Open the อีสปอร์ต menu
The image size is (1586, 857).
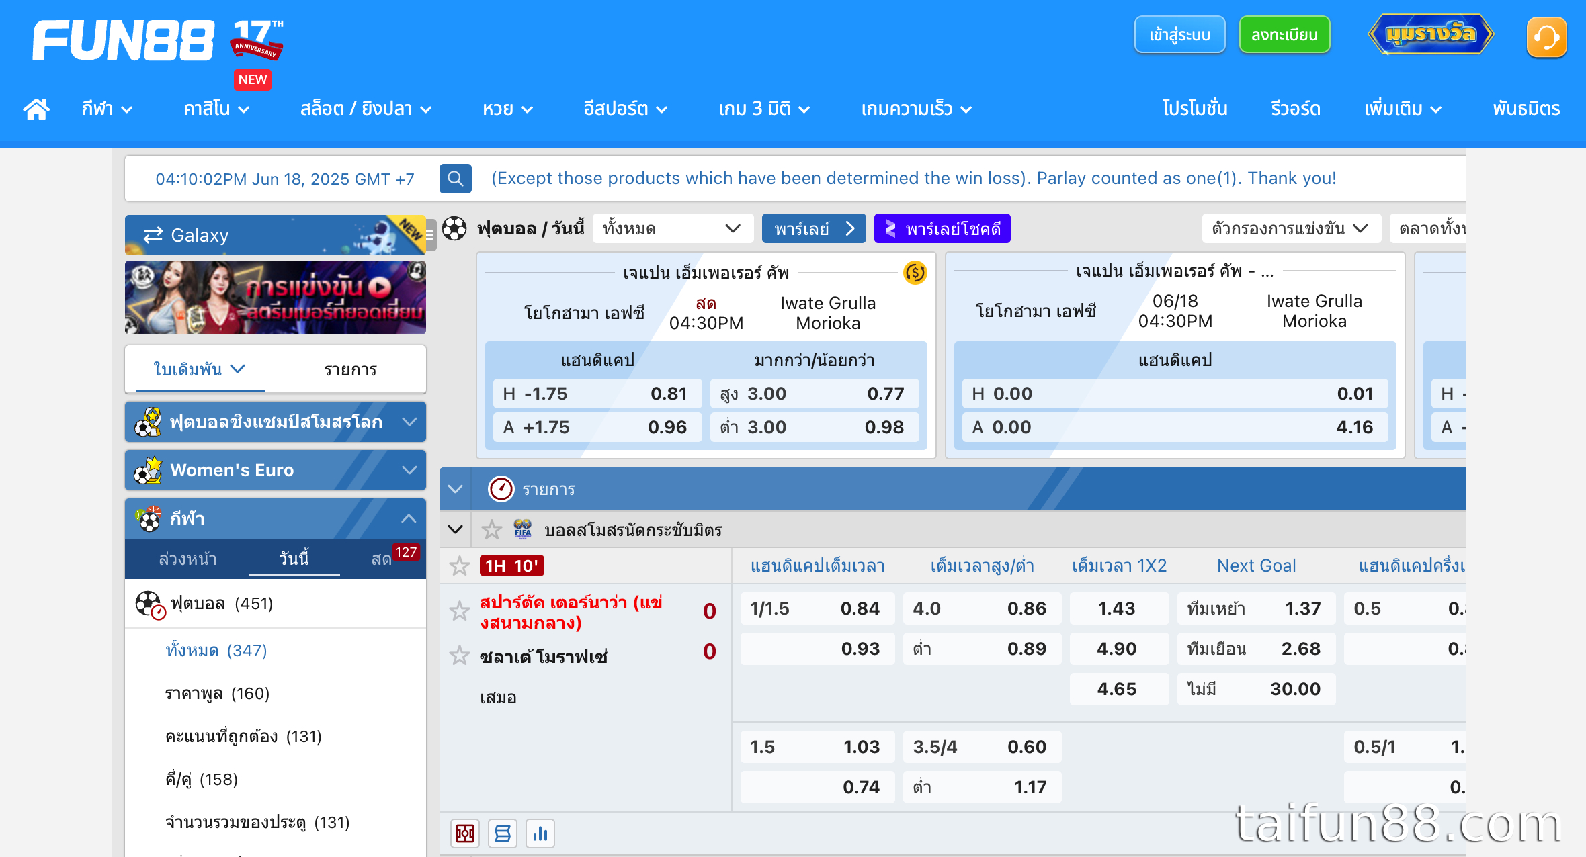(625, 109)
